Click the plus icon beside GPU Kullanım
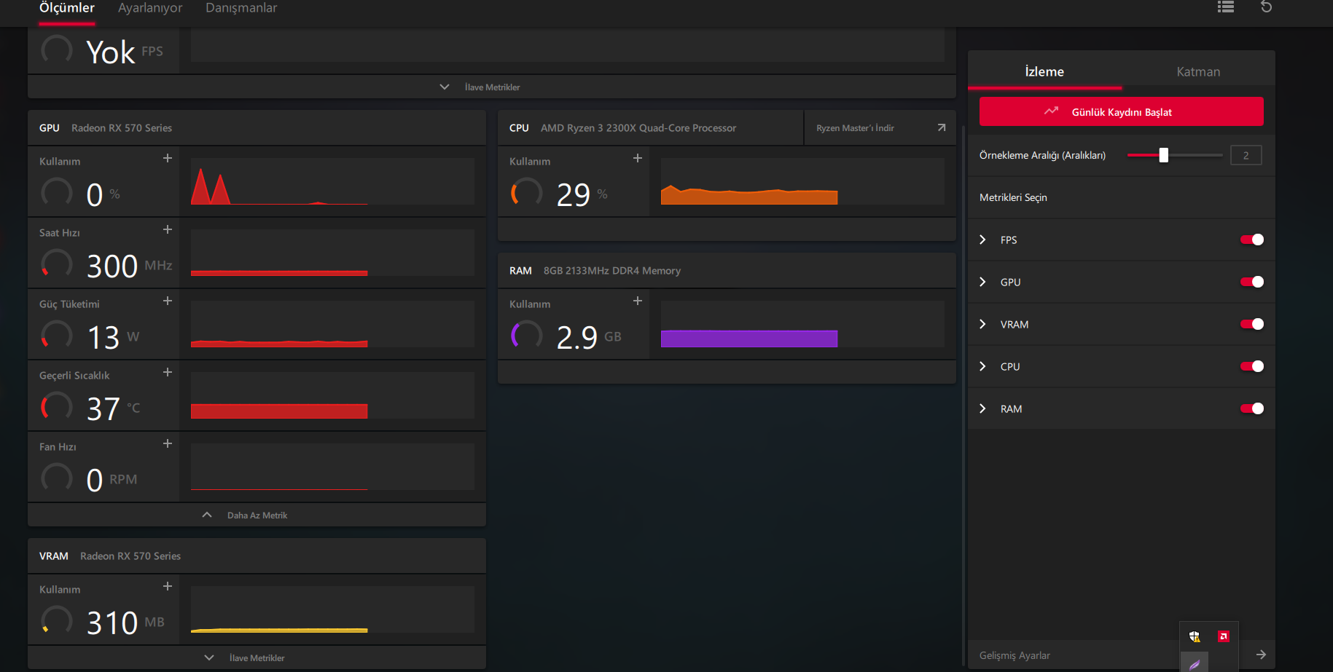Viewport: 1333px width, 672px height. pyautogui.click(x=168, y=158)
